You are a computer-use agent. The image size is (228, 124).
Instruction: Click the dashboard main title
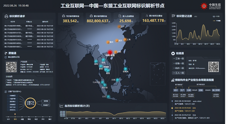112,6
